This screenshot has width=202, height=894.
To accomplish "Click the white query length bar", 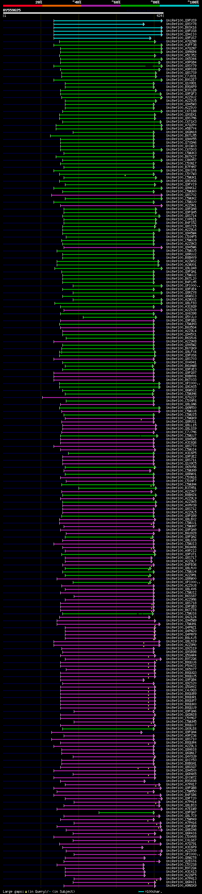I will tap(83, 13).
